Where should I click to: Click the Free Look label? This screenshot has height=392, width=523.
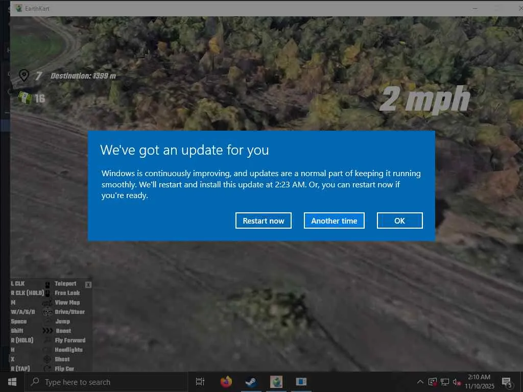click(x=67, y=293)
